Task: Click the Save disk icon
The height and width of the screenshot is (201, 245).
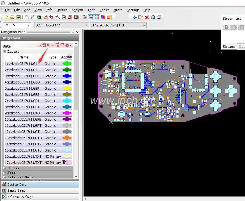Action: [x=19, y=17]
